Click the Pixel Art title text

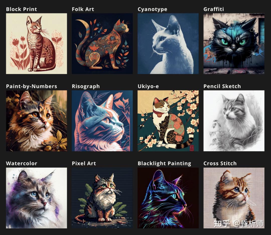click(84, 163)
